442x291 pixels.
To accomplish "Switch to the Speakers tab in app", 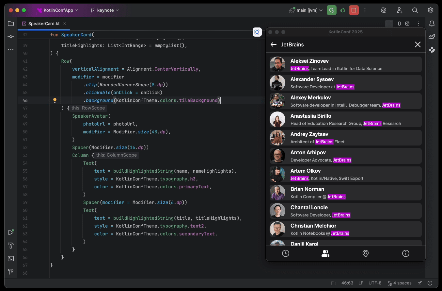I will (x=325, y=253).
